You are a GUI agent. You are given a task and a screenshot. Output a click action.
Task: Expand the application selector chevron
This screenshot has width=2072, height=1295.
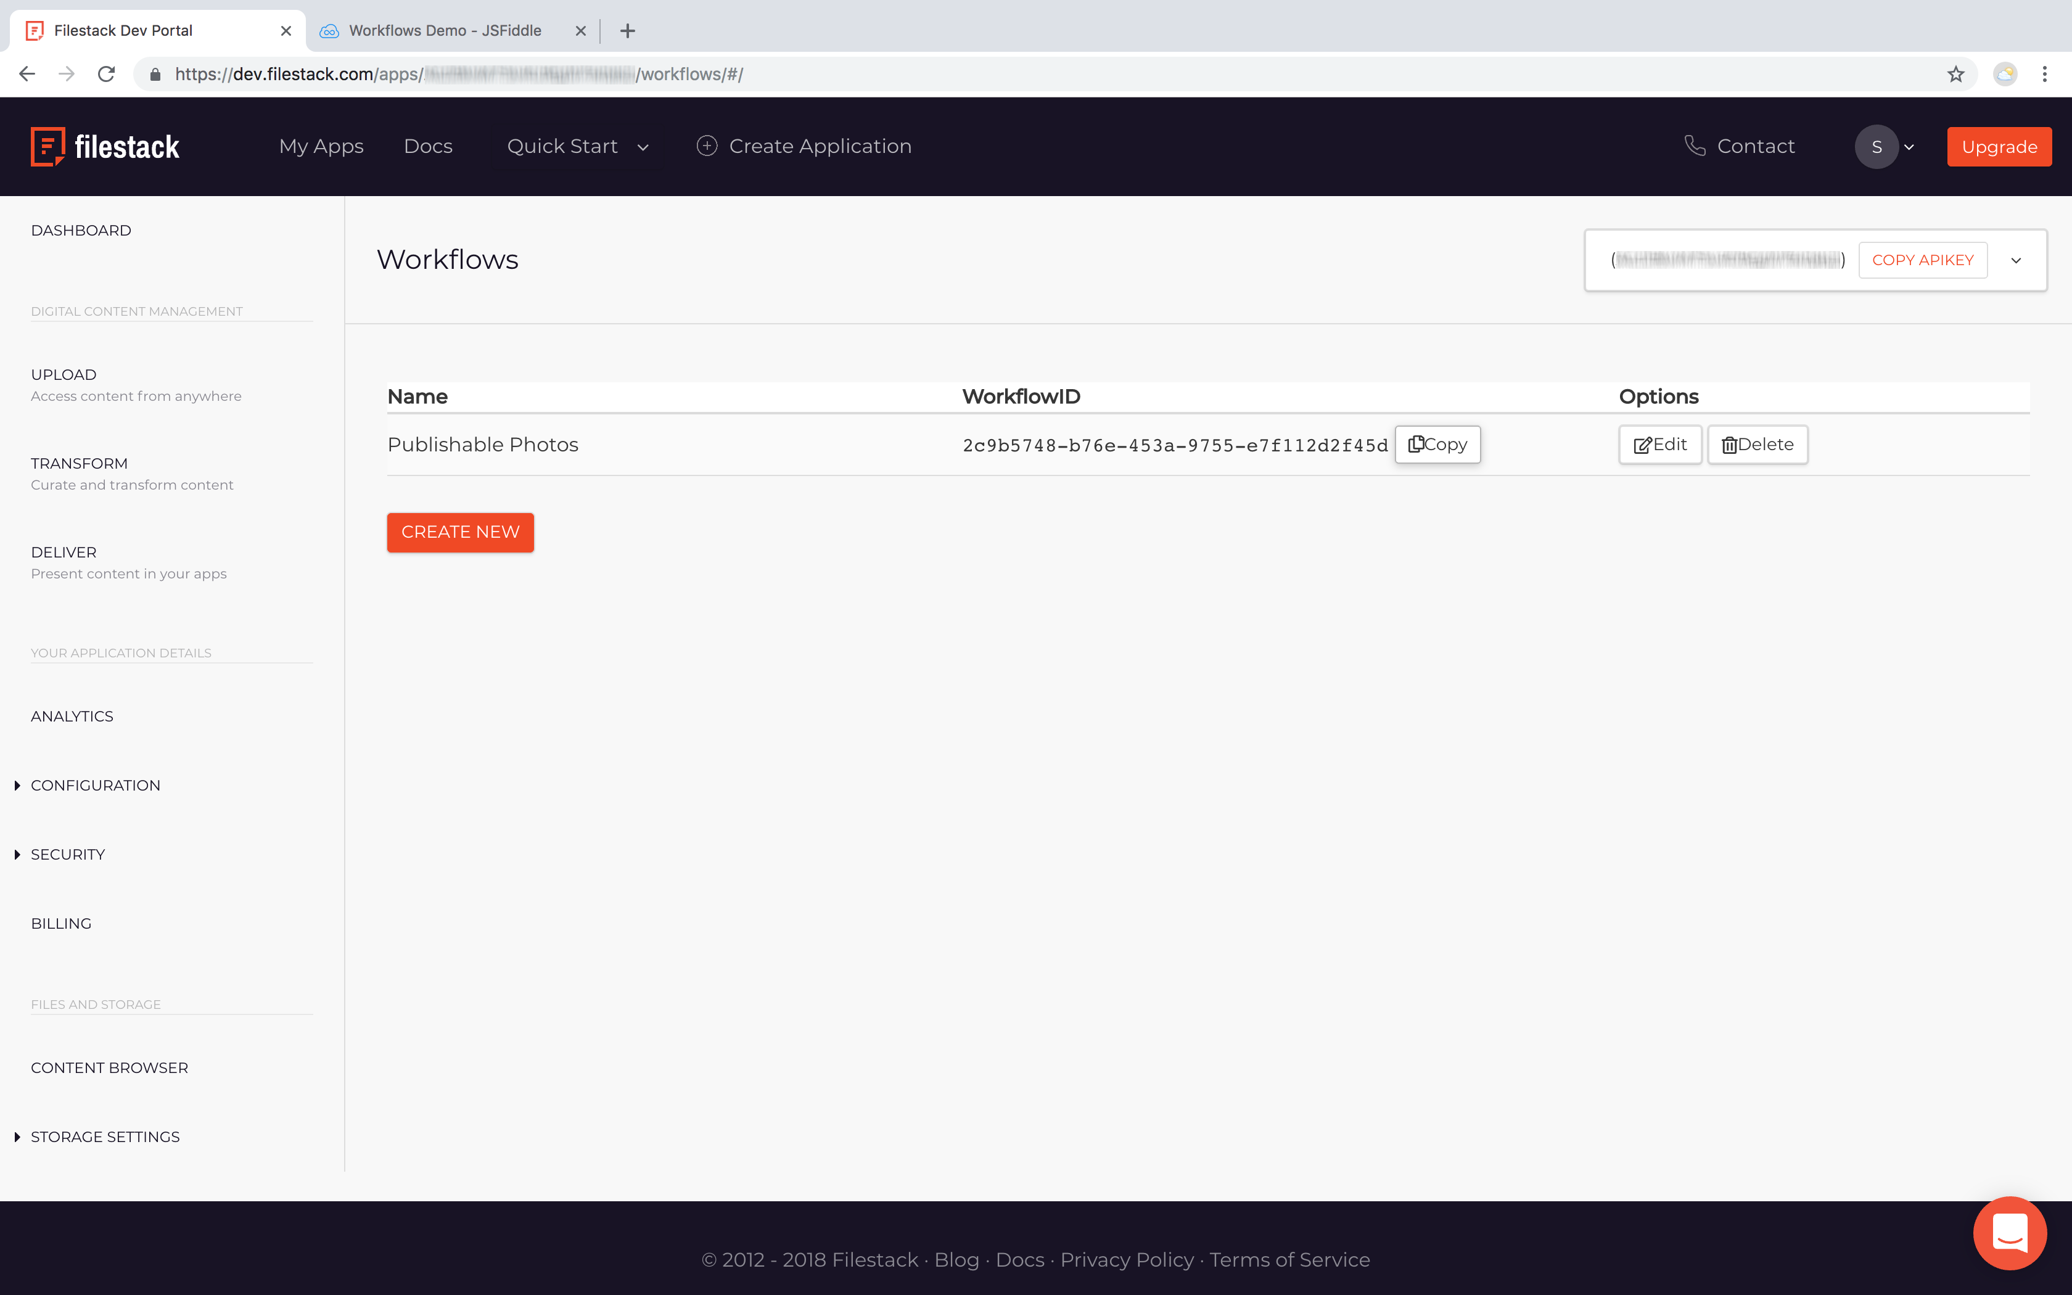point(2016,260)
